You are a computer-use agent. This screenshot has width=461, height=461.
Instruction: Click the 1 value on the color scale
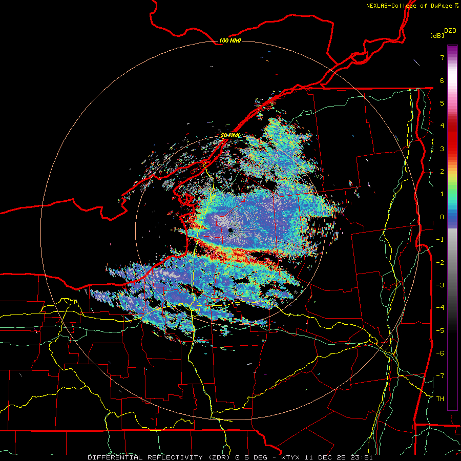(442, 194)
